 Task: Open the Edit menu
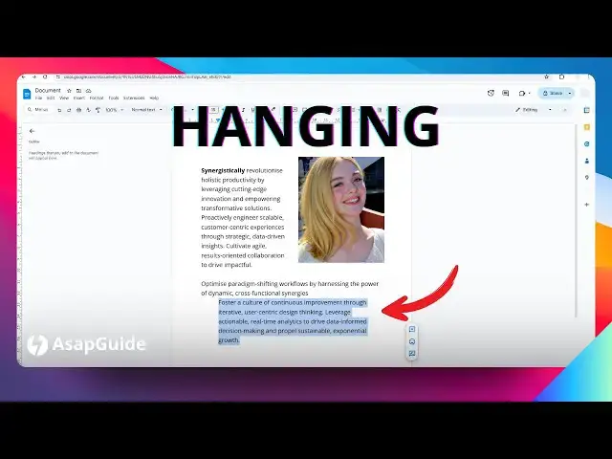(51, 98)
